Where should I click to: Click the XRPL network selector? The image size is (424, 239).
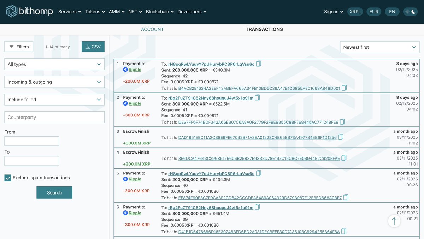[355, 12]
